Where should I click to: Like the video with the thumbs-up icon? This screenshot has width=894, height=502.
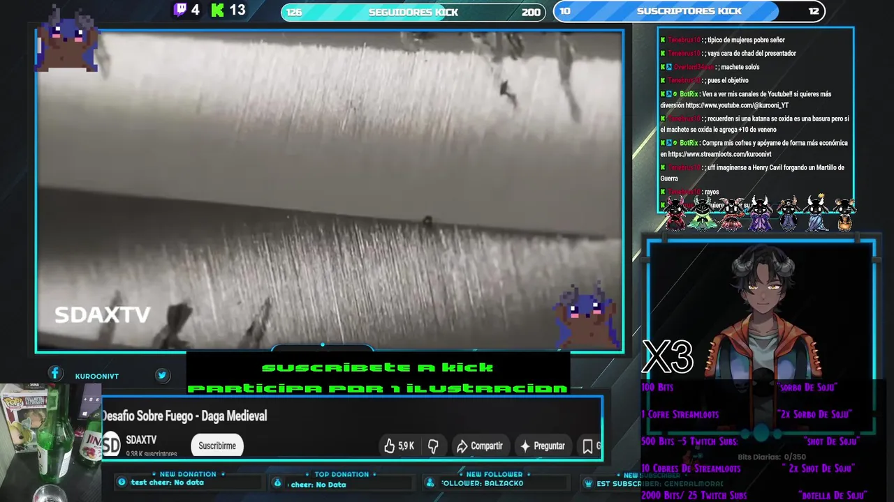390,446
